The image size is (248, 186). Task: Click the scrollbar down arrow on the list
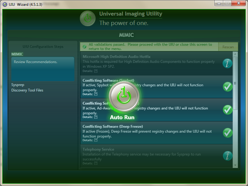point(235,165)
